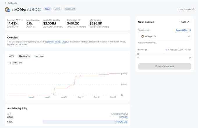Toggle the Auto position mode
198x128 pixels.
[x=185, y=22]
